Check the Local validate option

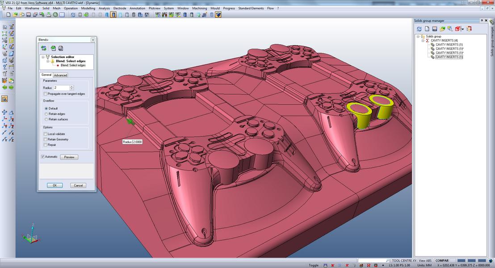point(45,134)
